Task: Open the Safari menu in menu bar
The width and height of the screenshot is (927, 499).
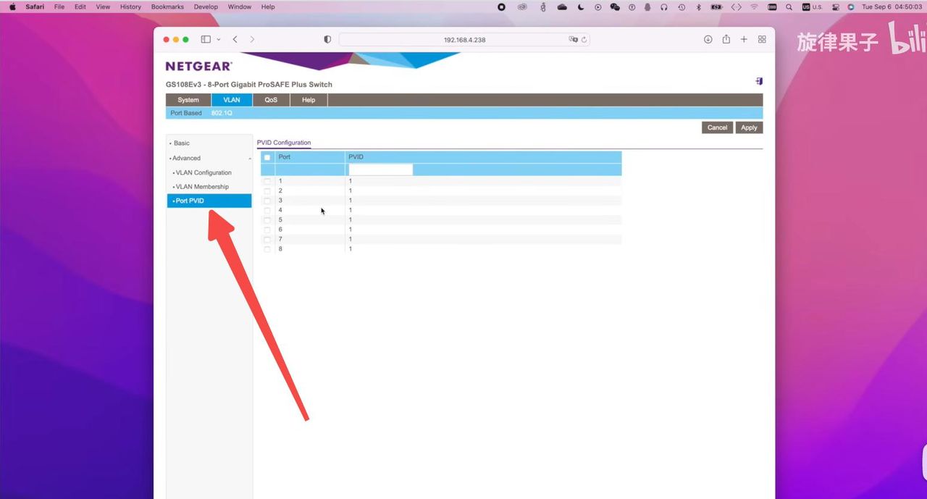Action: click(x=35, y=7)
